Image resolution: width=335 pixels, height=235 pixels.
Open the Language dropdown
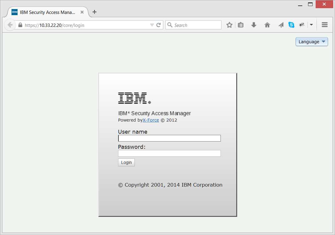(x=311, y=41)
